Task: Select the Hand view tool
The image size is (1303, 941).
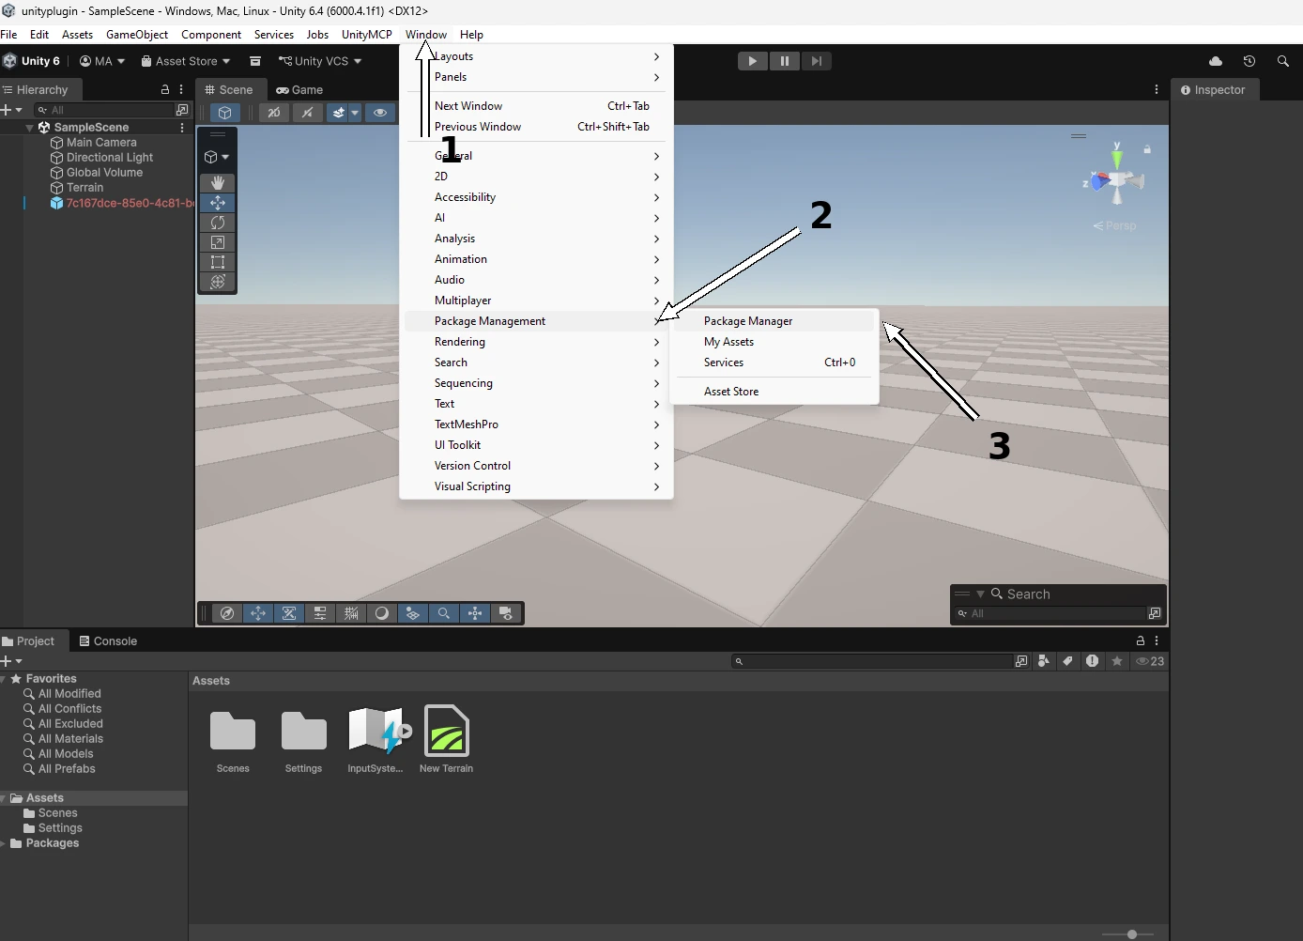Action: pyautogui.click(x=218, y=183)
